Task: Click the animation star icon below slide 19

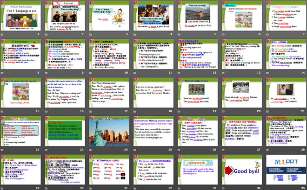Action: (x=179, y=111)
